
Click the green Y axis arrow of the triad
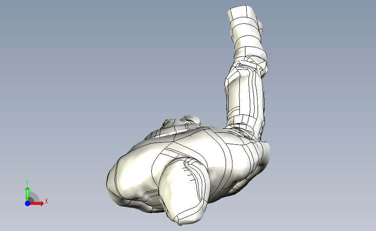point(27,194)
